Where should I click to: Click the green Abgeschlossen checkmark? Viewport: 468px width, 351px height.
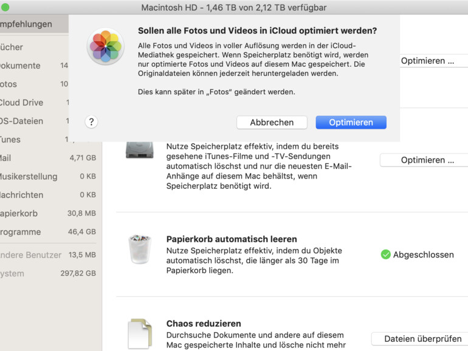tap(385, 254)
